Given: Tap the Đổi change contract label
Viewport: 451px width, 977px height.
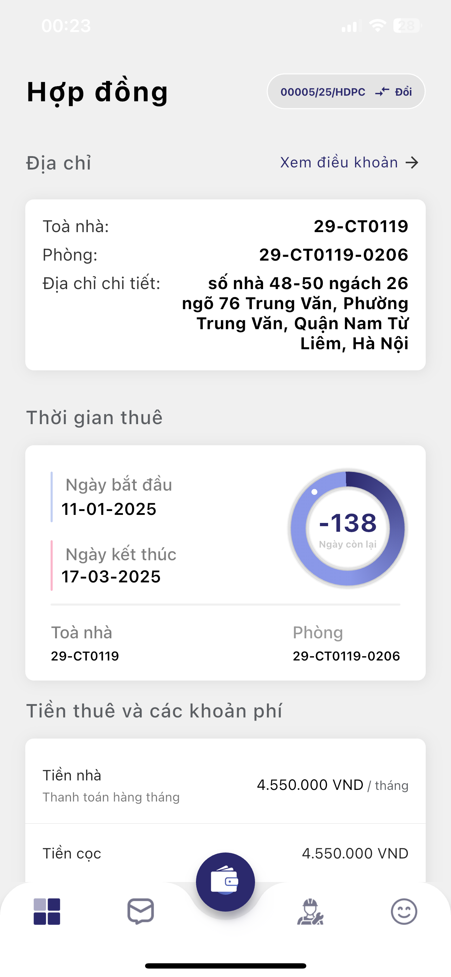Looking at the screenshot, I should pyautogui.click(x=403, y=92).
